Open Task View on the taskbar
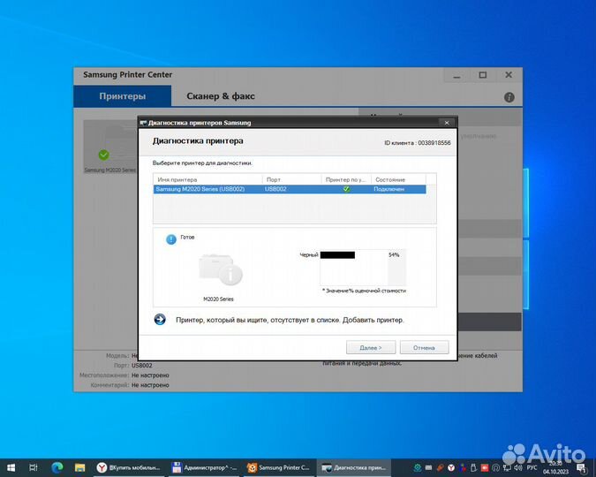Viewport: 596px width, 477px height. coord(33,467)
